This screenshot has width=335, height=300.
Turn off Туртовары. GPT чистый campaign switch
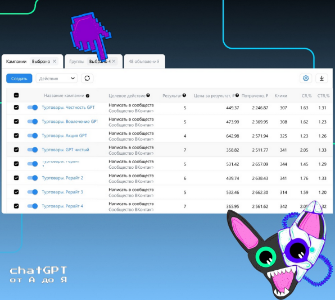coord(33,150)
